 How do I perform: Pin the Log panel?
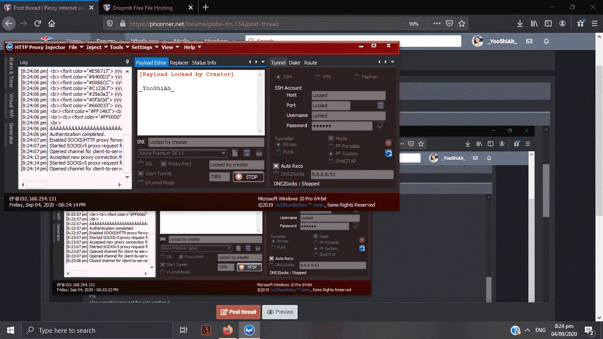click(128, 62)
